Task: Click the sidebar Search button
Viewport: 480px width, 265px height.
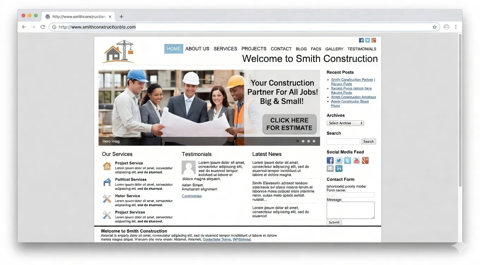Action: click(368, 141)
